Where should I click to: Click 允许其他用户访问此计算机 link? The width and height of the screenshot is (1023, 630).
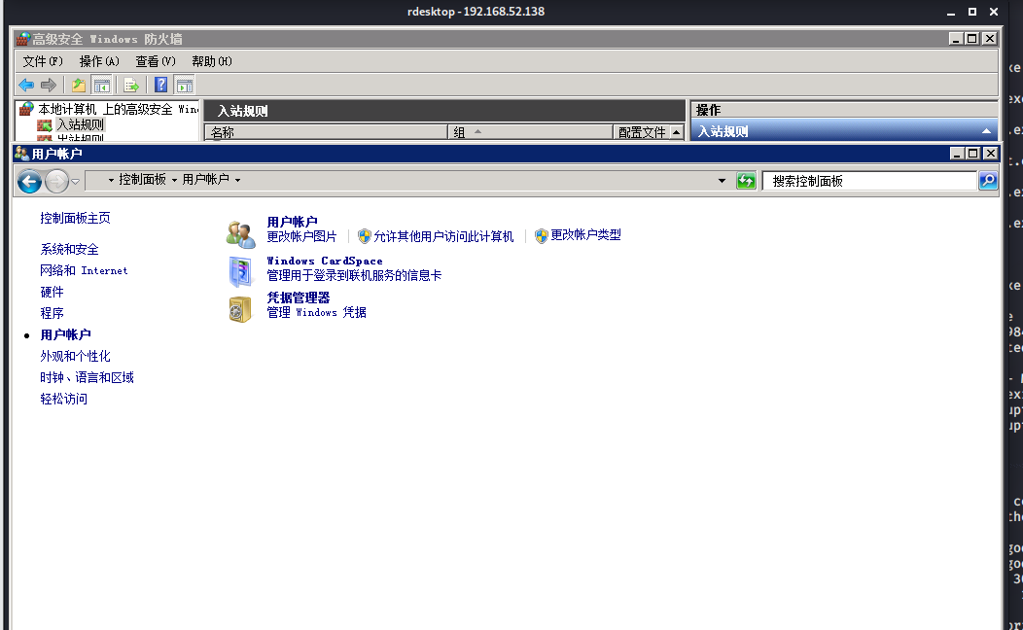tap(443, 236)
